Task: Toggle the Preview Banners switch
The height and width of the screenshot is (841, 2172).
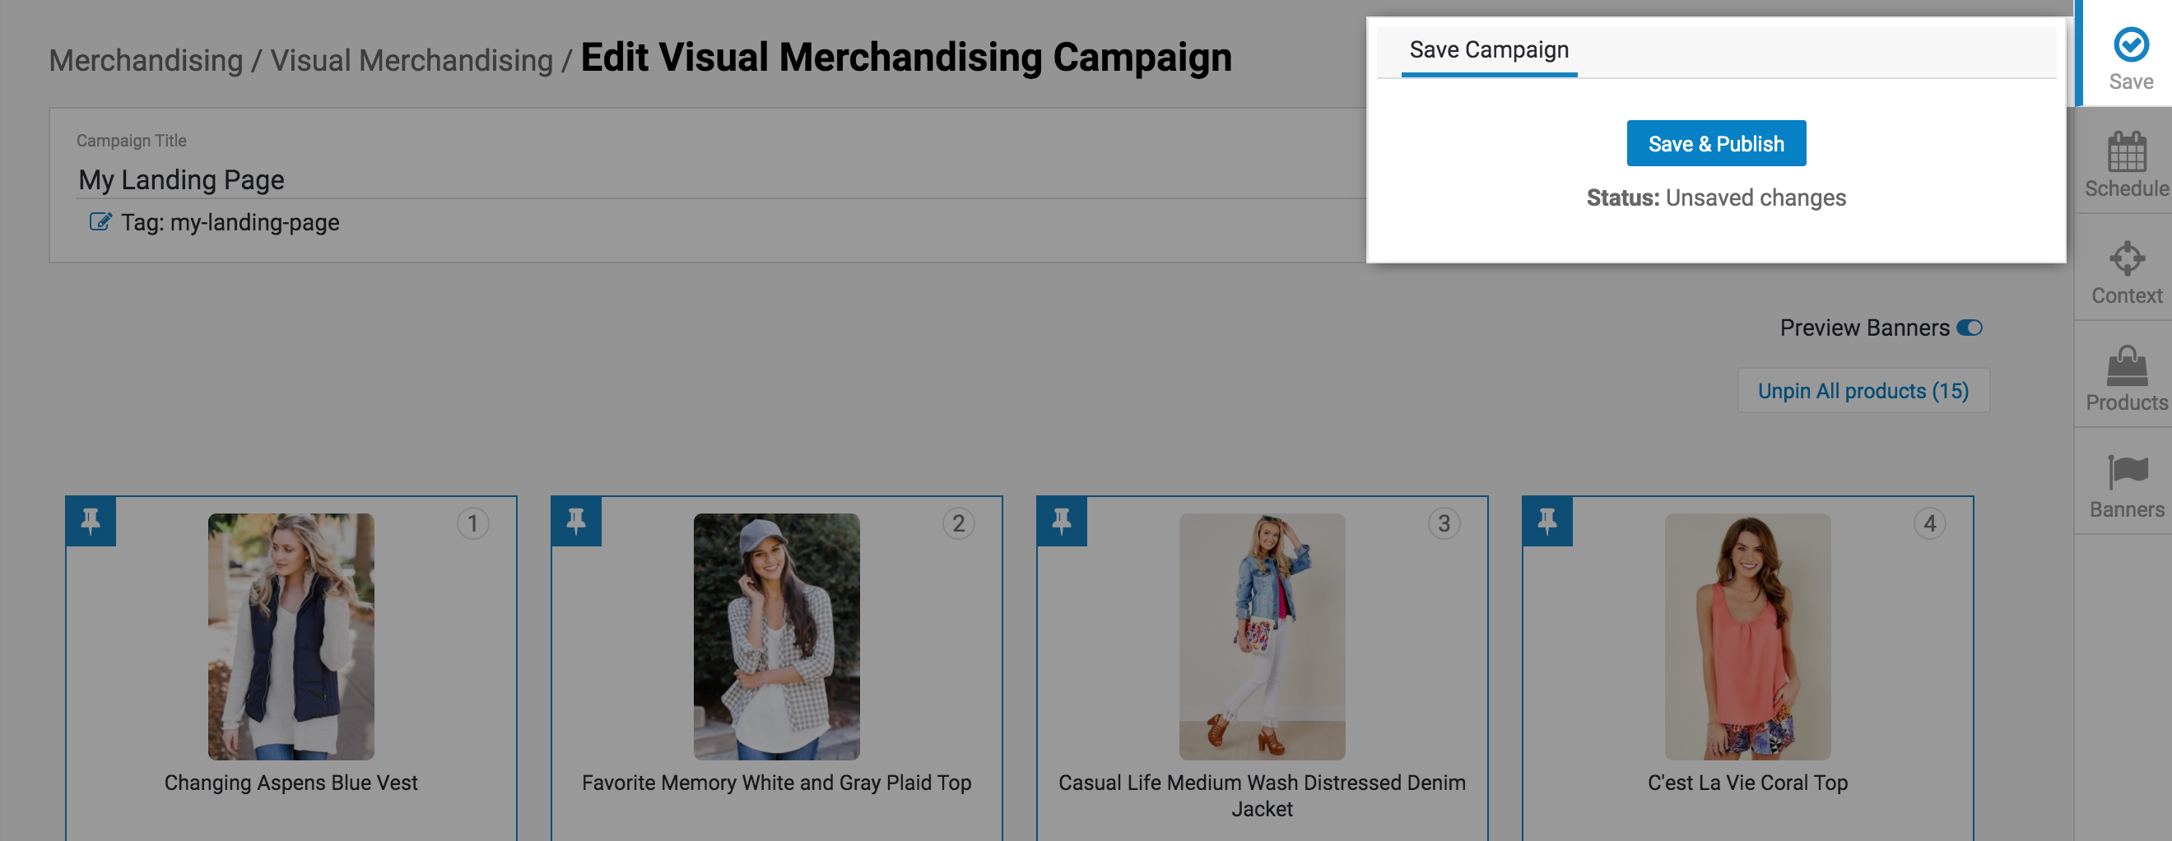Action: point(1969,328)
